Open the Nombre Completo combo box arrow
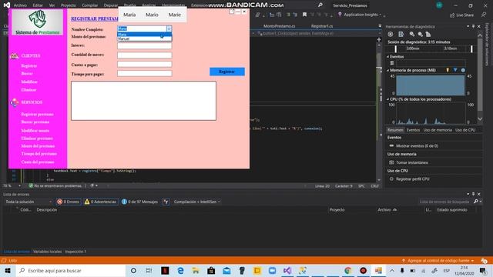Image resolution: width=493 pixels, height=277 pixels. [x=169, y=28]
